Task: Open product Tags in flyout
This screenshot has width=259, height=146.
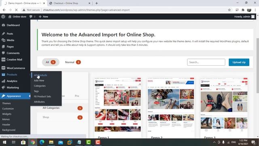Action: click(x=36, y=91)
